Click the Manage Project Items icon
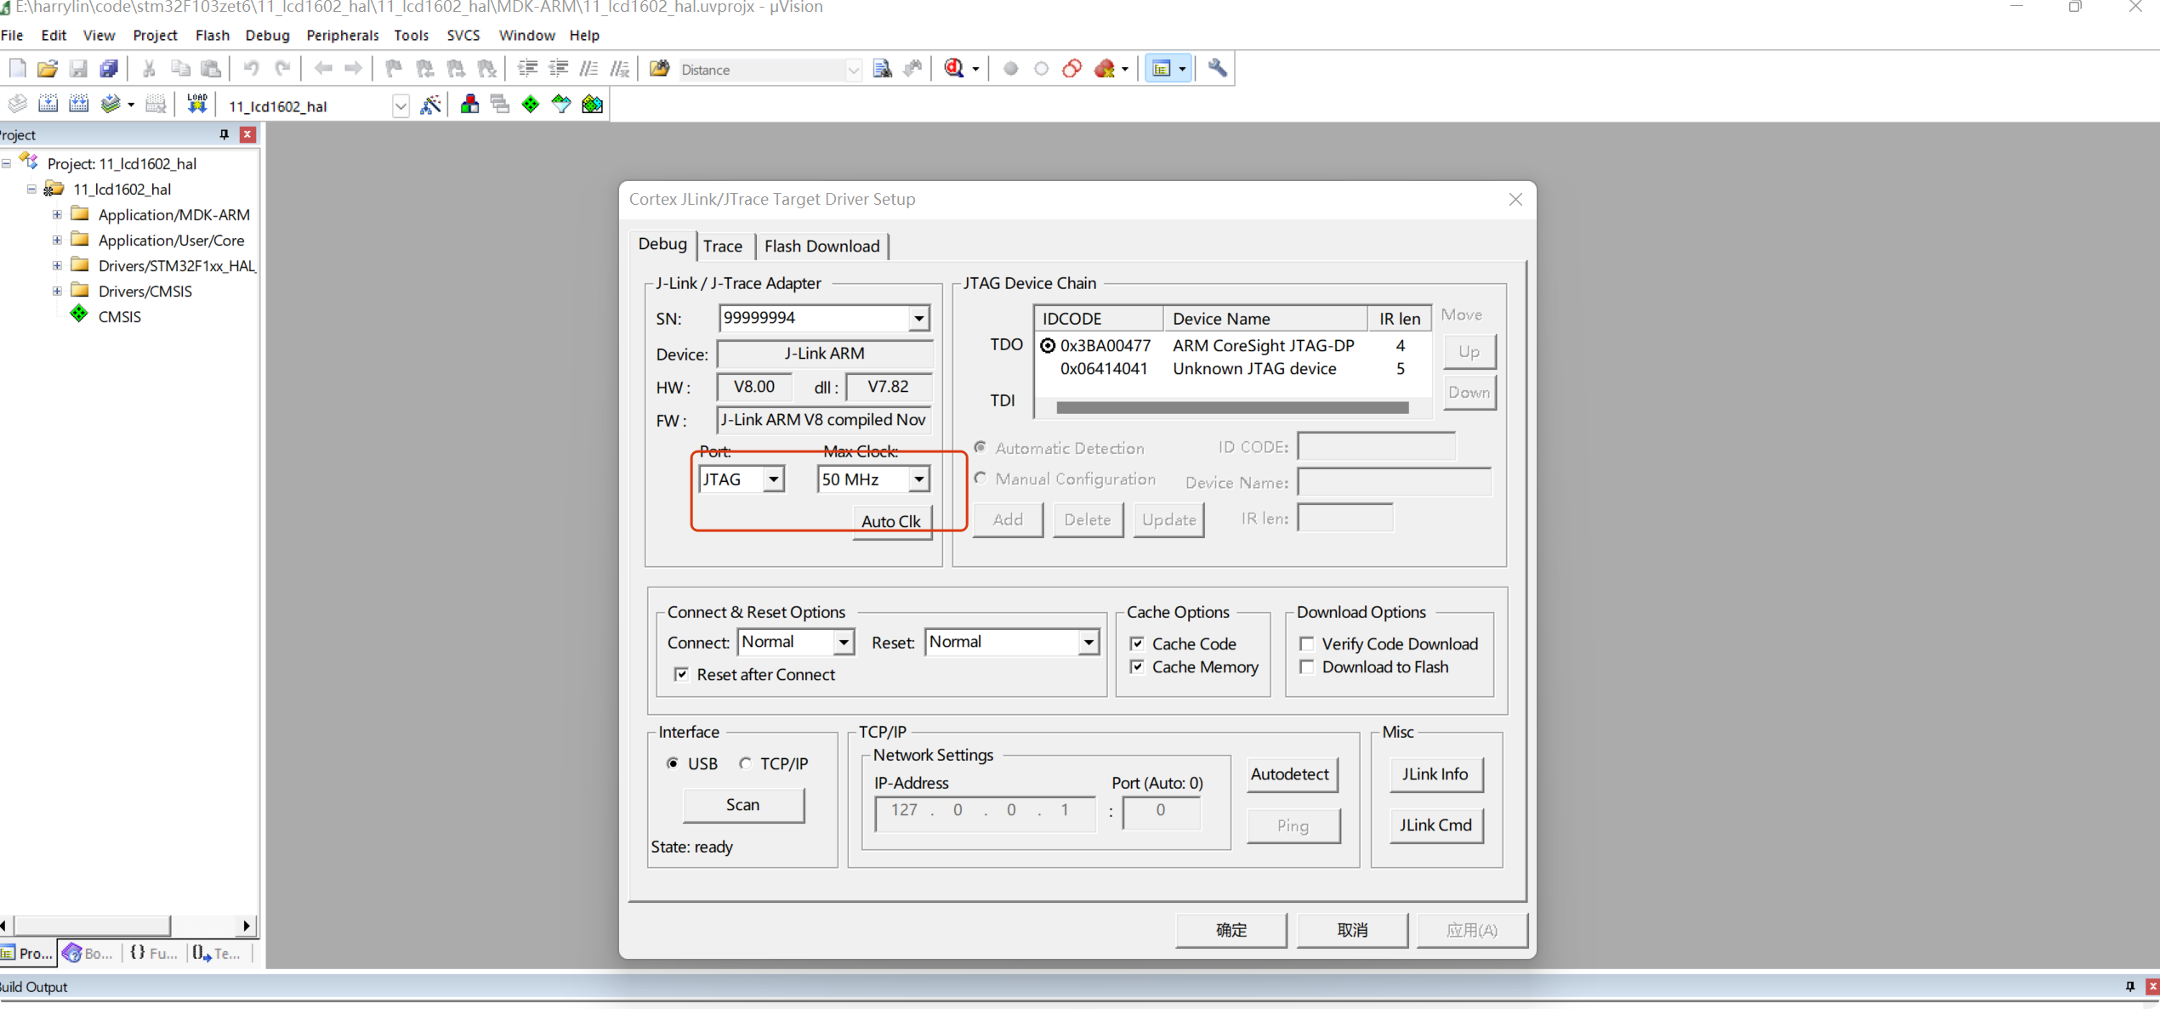The width and height of the screenshot is (2160, 1009). click(469, 105)
